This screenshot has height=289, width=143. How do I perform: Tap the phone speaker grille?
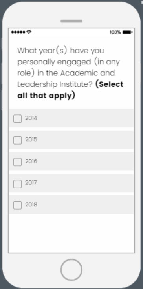tap(71, 21)
